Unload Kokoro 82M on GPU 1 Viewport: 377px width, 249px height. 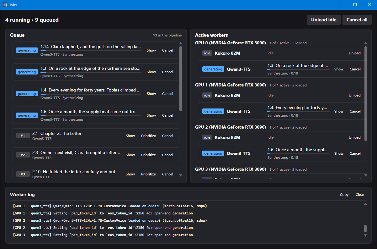click(x=355, y=95)
